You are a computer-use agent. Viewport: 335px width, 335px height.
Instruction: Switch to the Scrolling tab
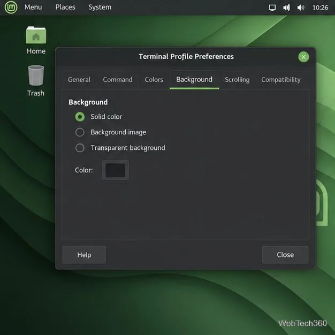click(237, 80)
